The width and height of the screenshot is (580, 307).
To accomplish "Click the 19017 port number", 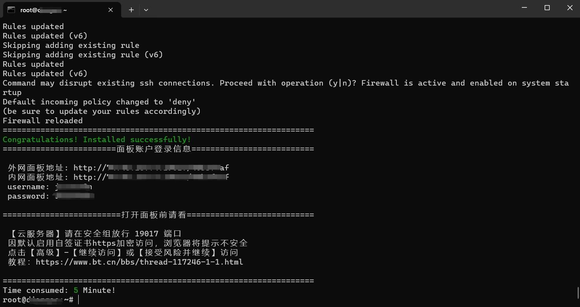I will pos(146,234).
